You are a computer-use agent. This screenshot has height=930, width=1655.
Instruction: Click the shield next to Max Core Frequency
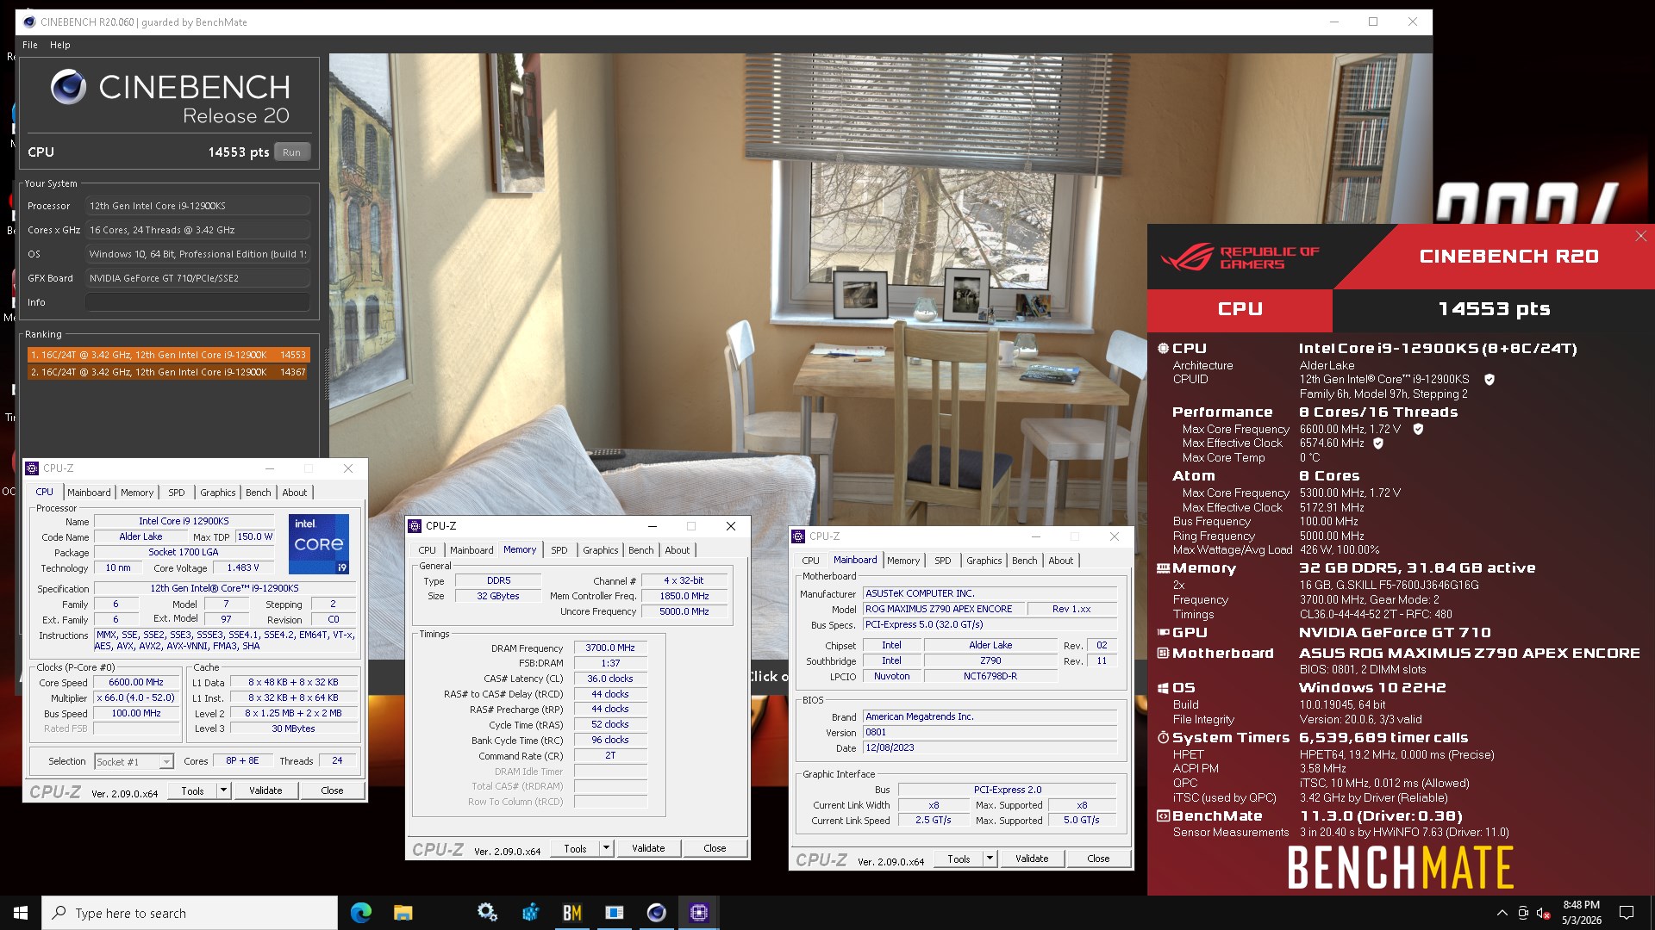[x=1418, y=429]
